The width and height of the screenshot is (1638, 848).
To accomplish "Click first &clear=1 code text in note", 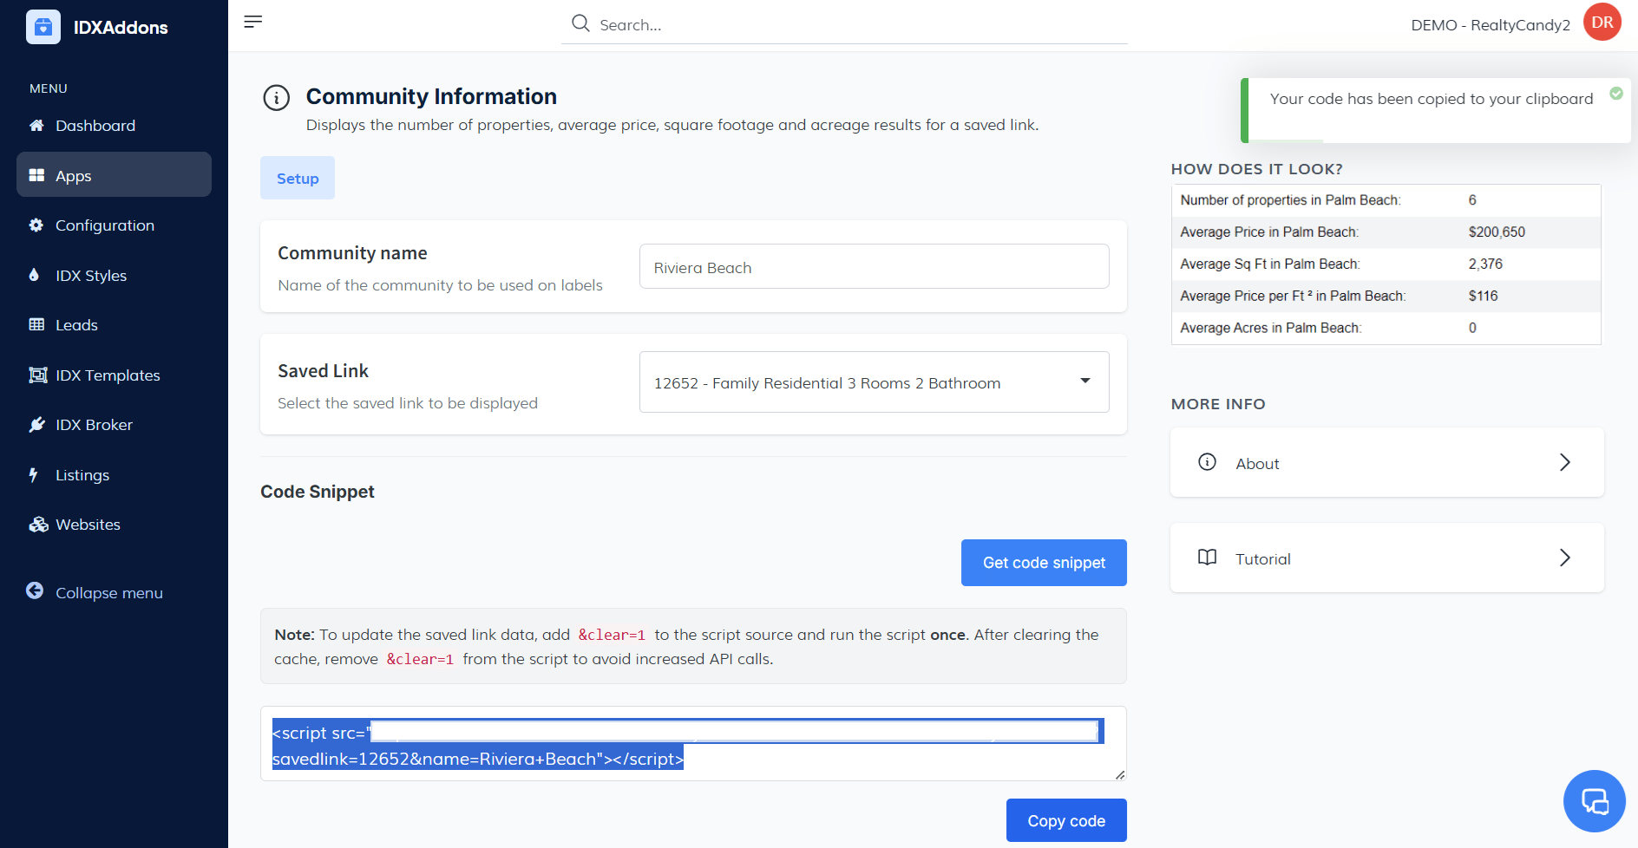I will (x=612, y=635).
